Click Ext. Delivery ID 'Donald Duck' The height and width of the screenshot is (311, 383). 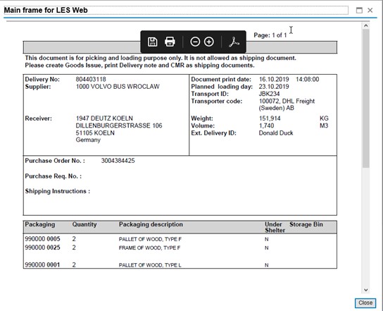coord(276,133)
